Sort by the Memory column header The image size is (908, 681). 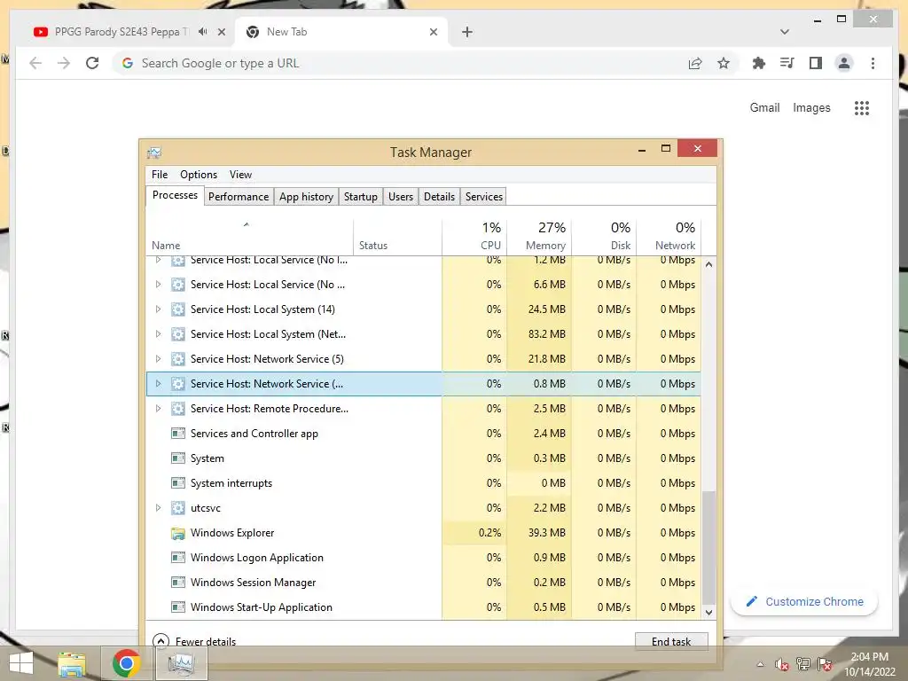[x=539, y=238]
